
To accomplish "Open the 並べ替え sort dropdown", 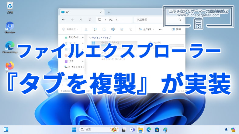I will coord(146,29).
